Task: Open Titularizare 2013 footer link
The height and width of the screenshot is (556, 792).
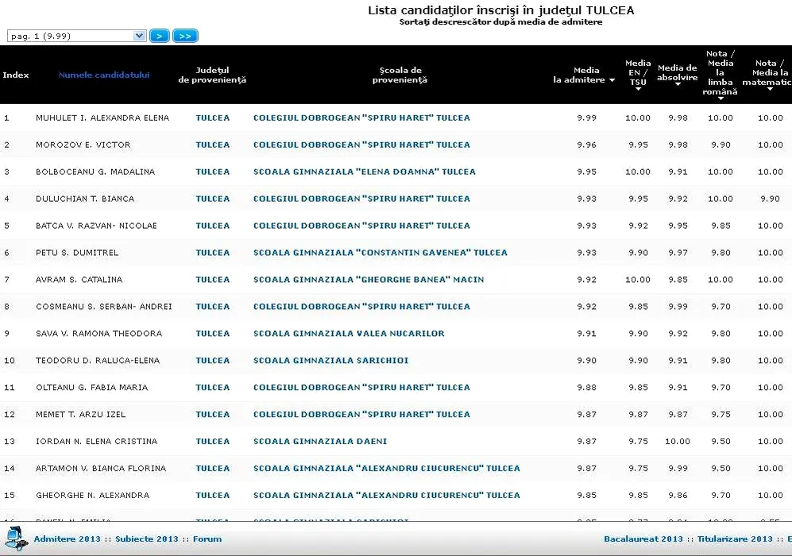Action: click(x=735, y=539)
